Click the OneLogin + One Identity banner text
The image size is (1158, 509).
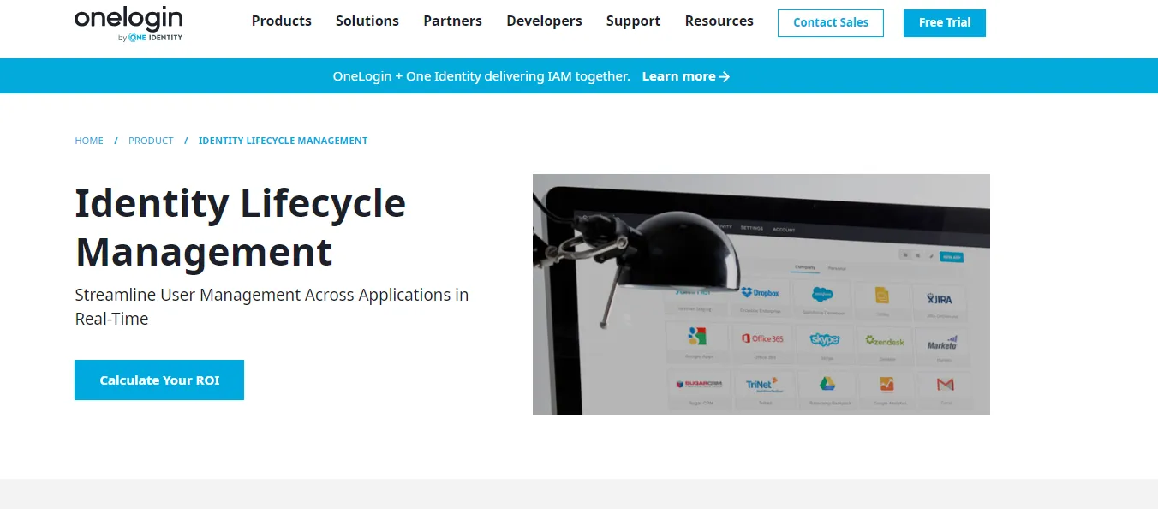click(x=481, y=76)
